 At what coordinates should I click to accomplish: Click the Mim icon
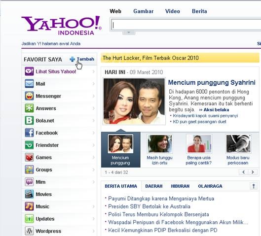(29, 182)
